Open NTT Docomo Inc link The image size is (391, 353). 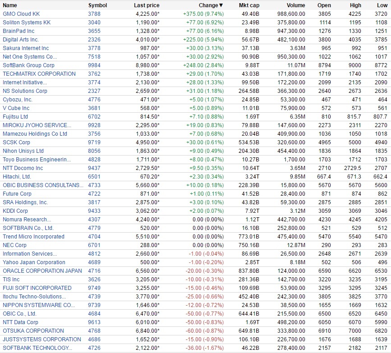pos(23,168)
